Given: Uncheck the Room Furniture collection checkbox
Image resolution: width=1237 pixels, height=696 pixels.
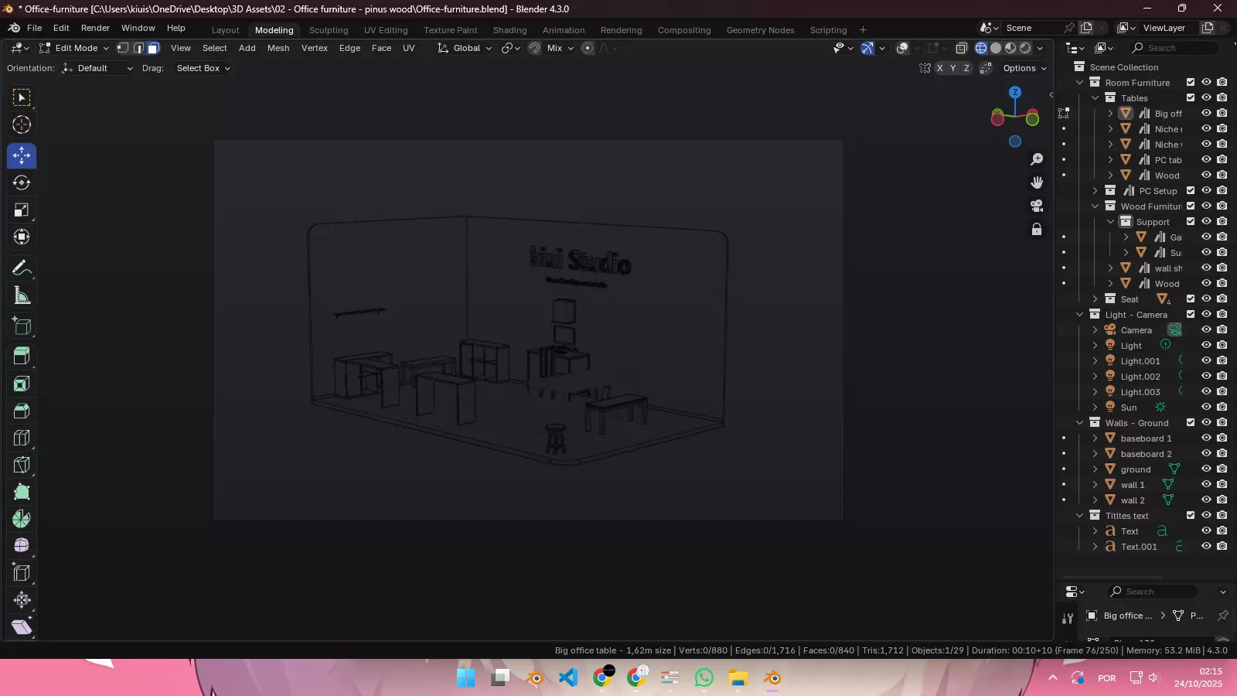Looking at the screenshot, I should click(1191, 82).
